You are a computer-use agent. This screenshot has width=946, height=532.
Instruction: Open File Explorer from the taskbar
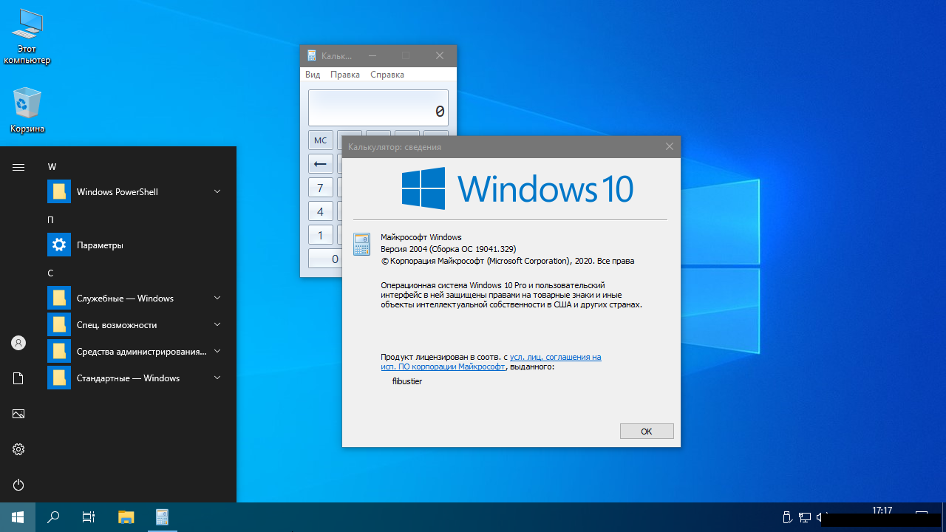(126, 517)
